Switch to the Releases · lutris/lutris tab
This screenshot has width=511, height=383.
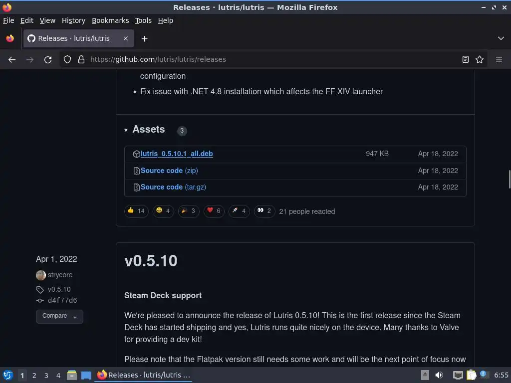[x=78, y=38]
